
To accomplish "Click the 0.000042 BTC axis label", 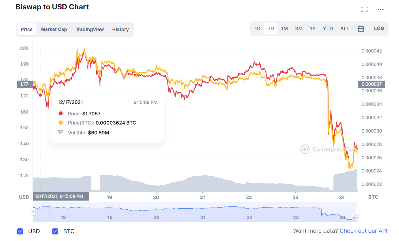I will pyautogui.click(x=372, y=51).
